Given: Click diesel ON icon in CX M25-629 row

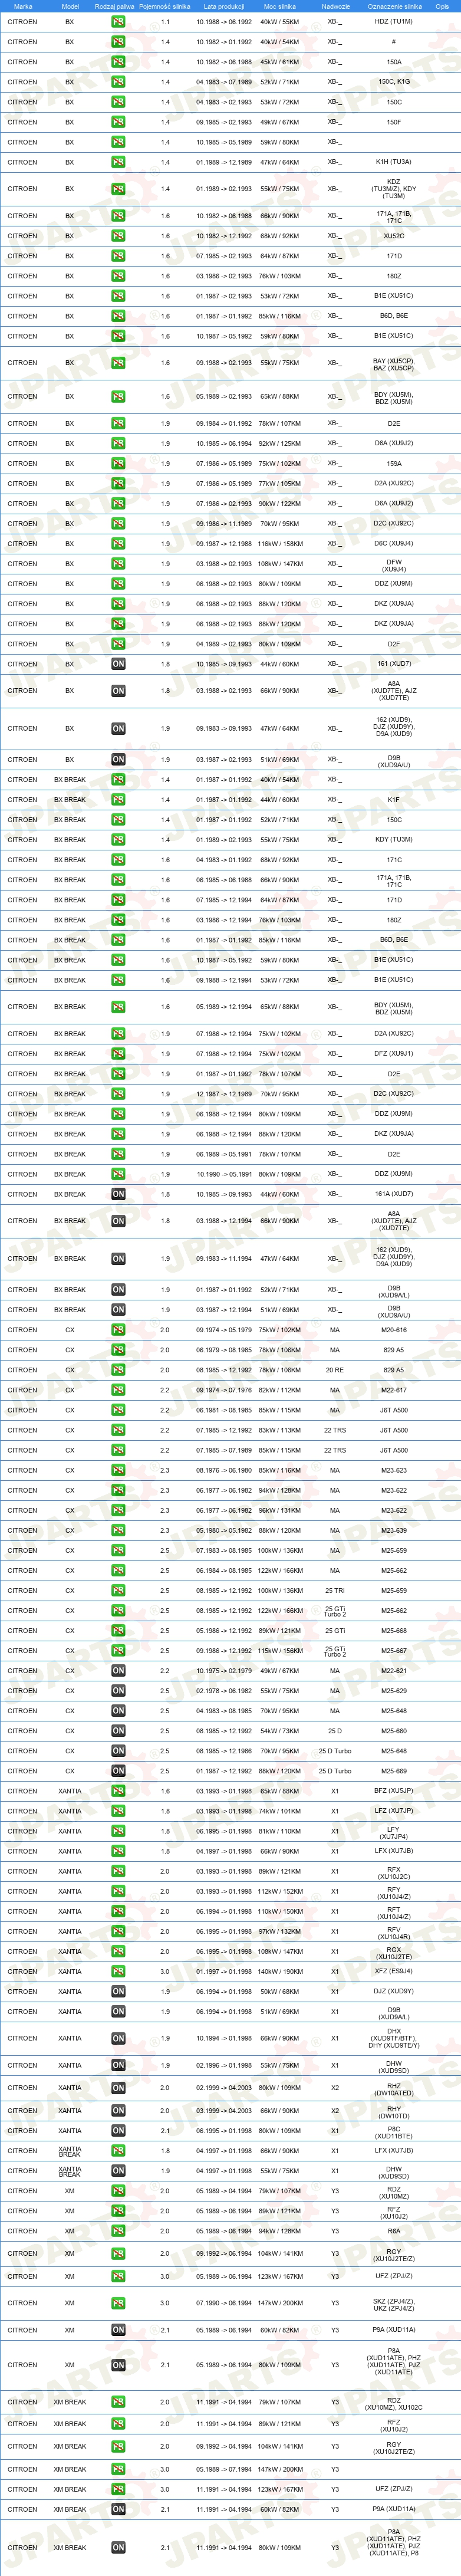Looking at the screenshot, I should pos(118,1691).
